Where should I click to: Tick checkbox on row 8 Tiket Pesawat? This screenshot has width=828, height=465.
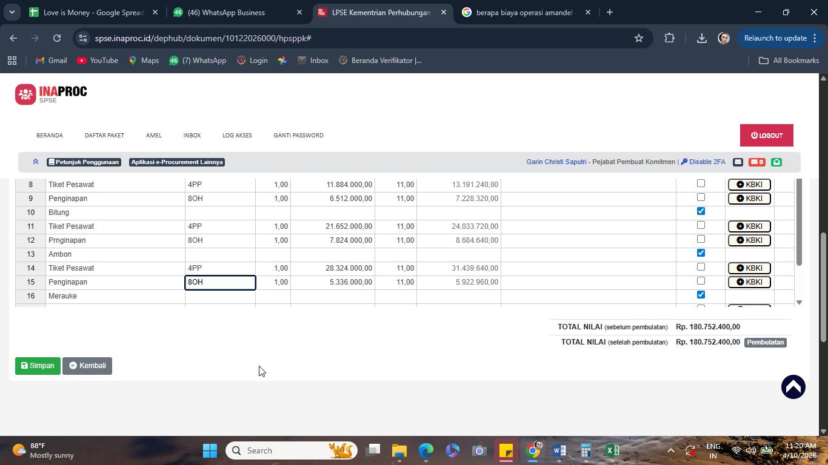(x=701, y=183)
